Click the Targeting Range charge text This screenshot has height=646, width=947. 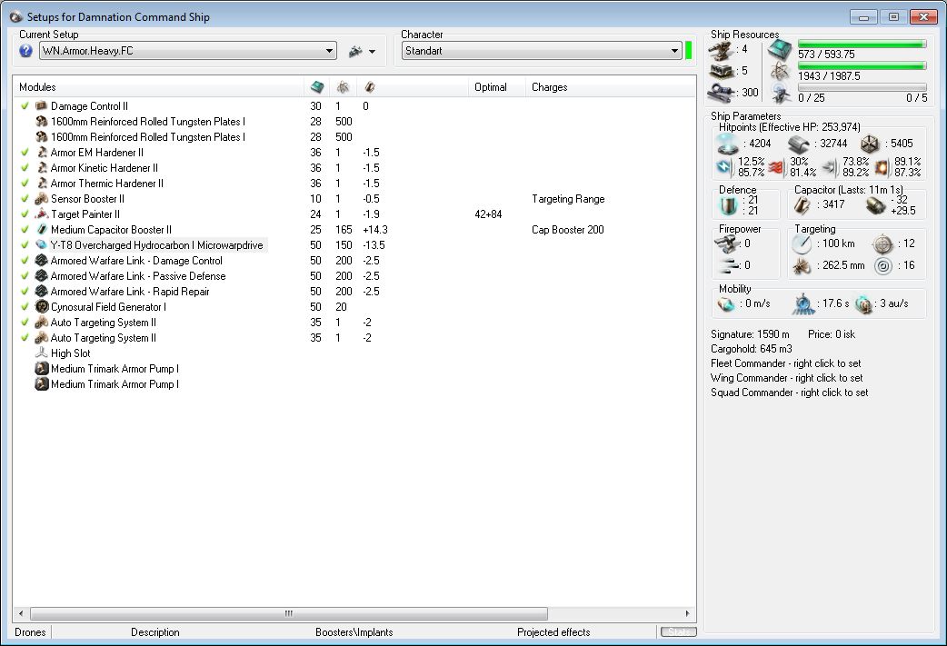point(568,199)
